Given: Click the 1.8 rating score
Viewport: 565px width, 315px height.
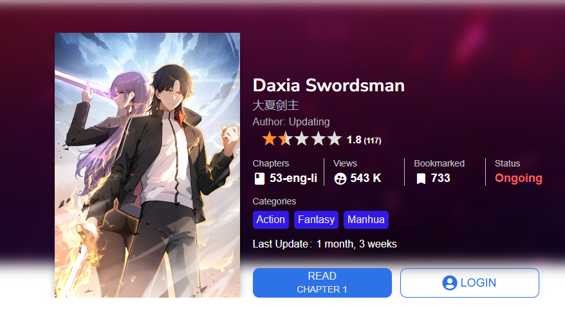Looking at the screenshot, I should click(x=354, y=139).
